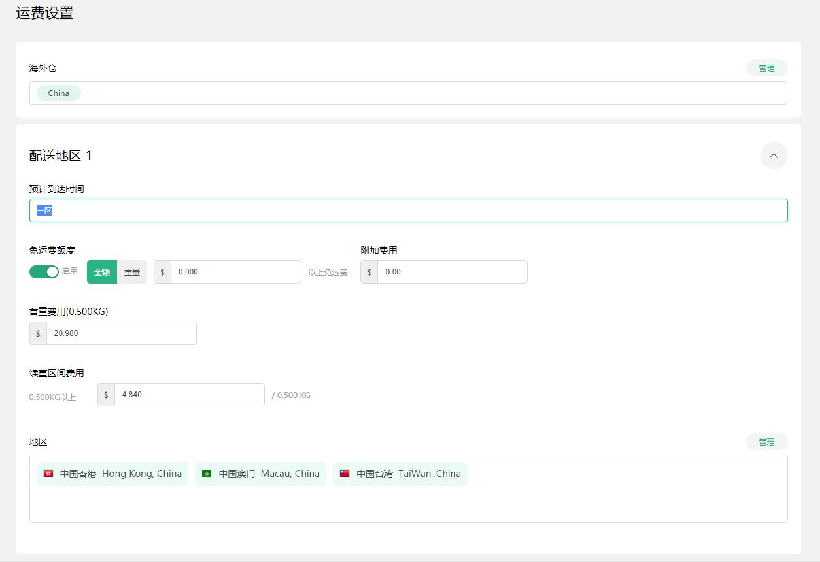Image resolution: width=820 pixels, height=562 pixels.
Task: Click the Macau flag icon
Action: (x=207, y=474)
